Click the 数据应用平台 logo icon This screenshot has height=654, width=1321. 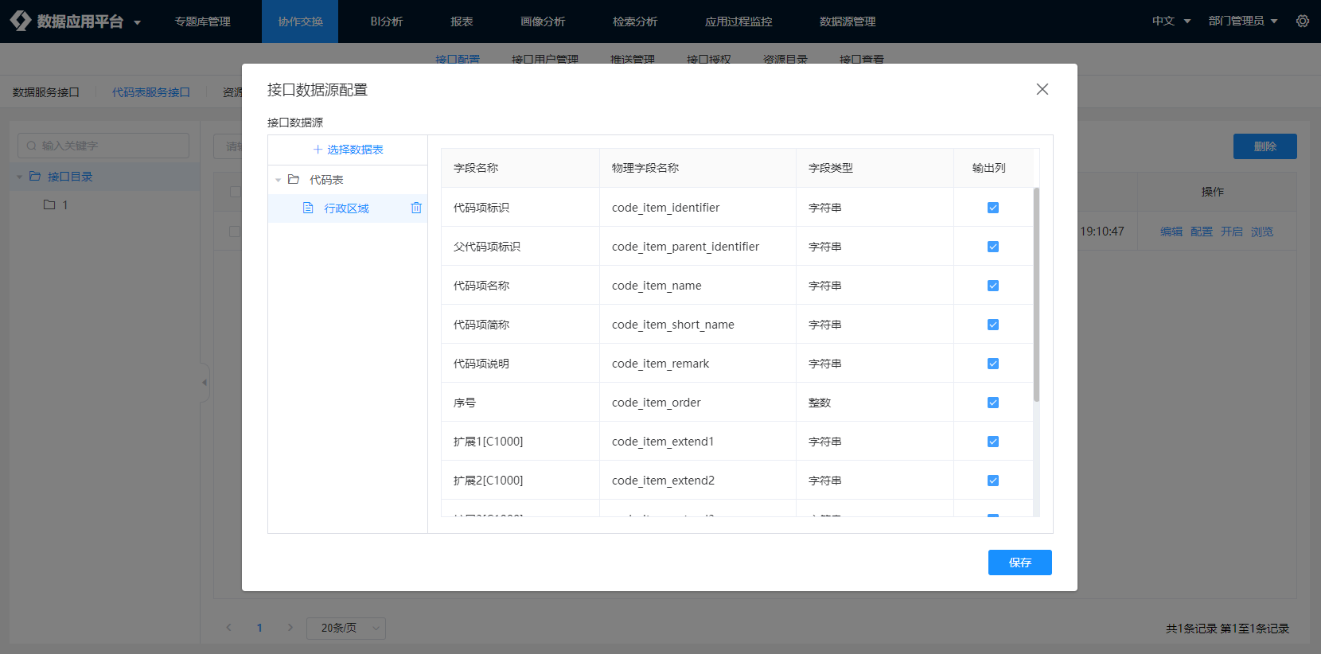[21, 21]
